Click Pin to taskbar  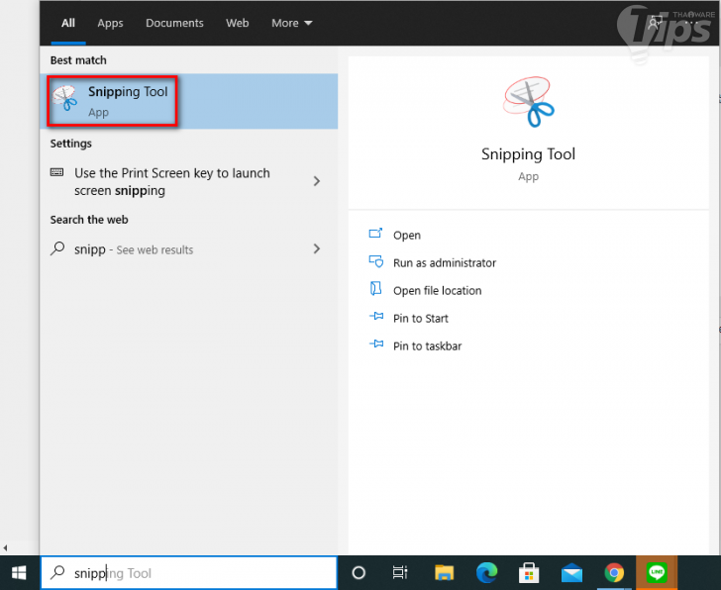(427, 345)
